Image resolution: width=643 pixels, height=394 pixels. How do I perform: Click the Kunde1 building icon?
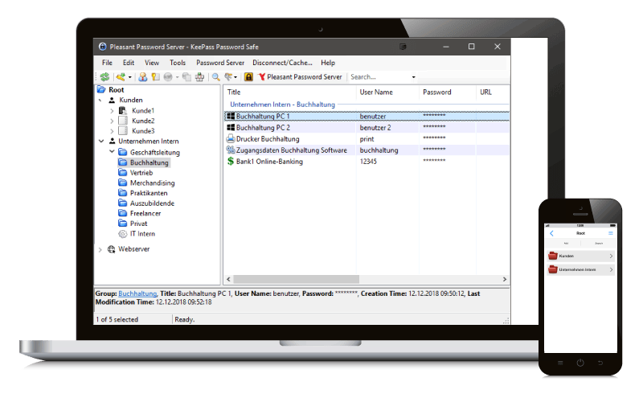coord(123,110)
